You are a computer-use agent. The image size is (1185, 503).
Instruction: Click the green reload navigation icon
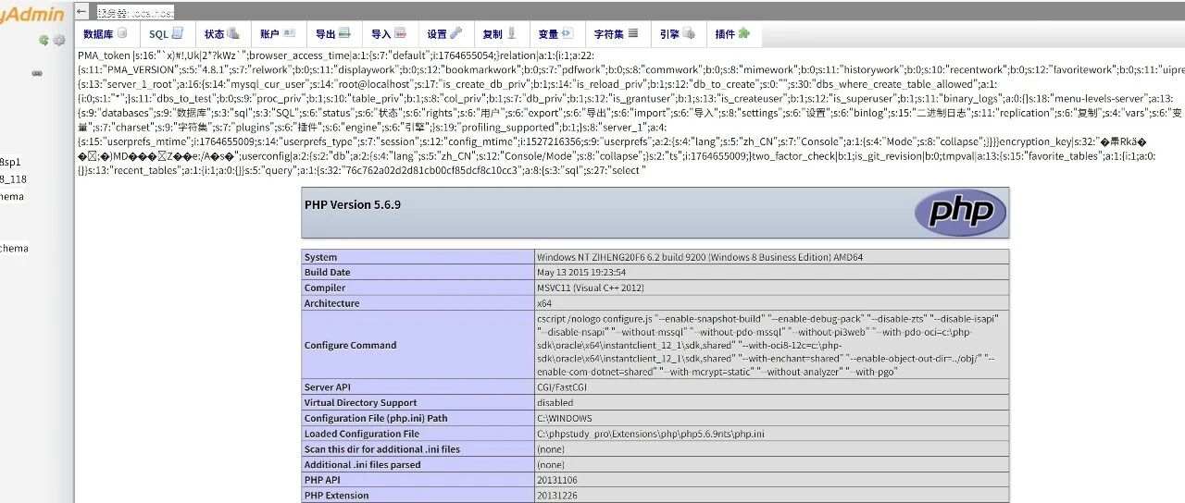tap(44, 40)
